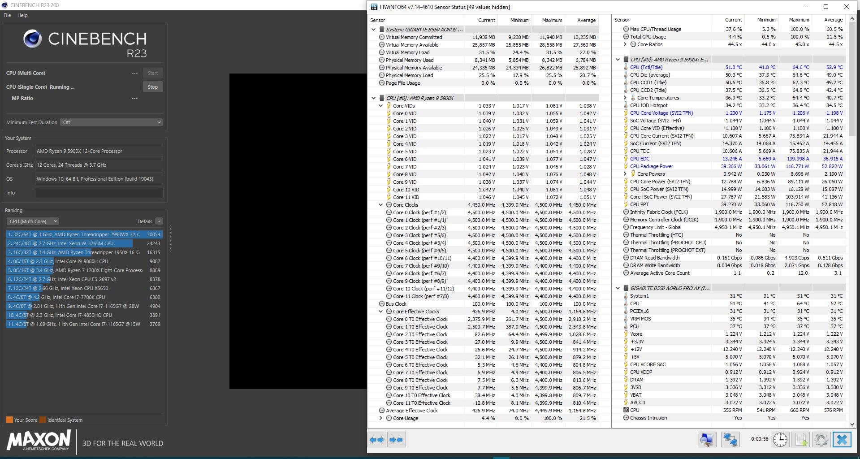
Task: Select the DRAM Read Bandwidth row
Action: pyautogui.click(x=729, y=258)
